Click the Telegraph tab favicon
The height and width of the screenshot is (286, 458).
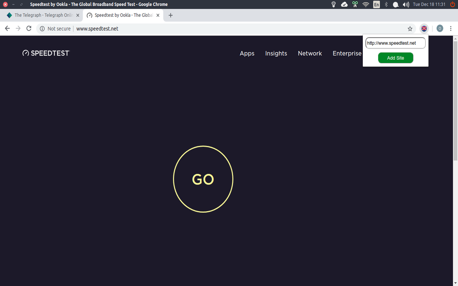[9, 15]
